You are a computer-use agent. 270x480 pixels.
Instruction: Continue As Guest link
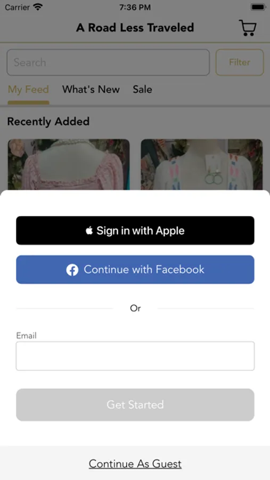pyautogui.click(x=135, y=464)
